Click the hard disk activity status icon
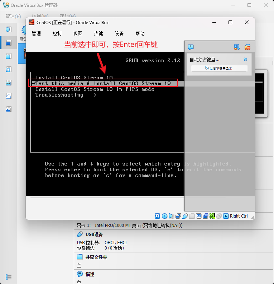The height and width of the screenshot is (284, 274). [158, 216]
